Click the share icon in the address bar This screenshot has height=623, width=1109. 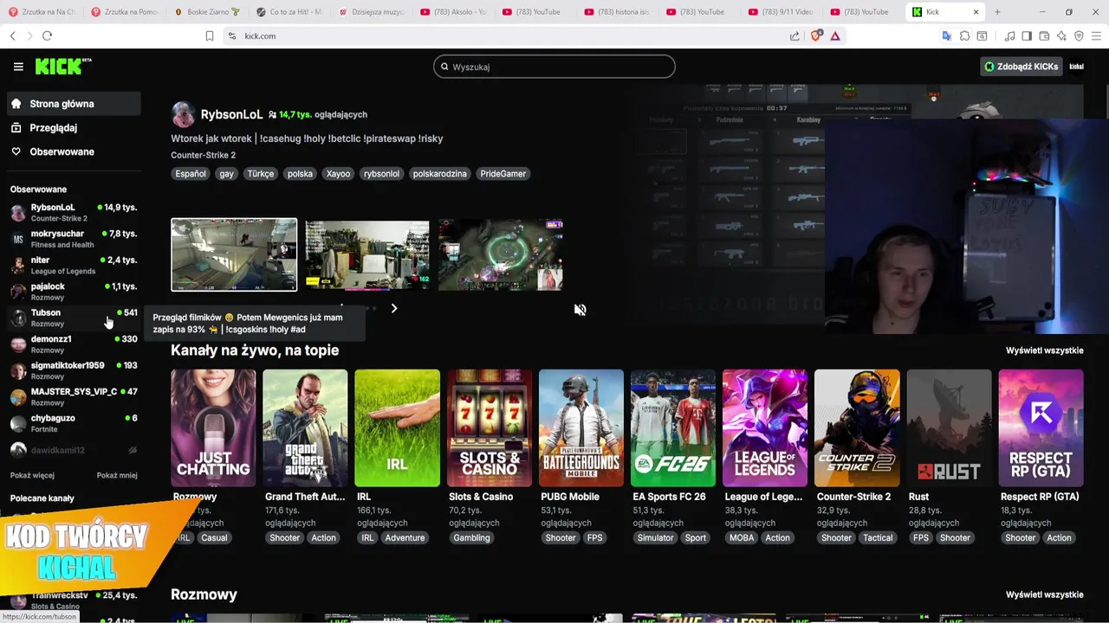click(x=794, y=35)
